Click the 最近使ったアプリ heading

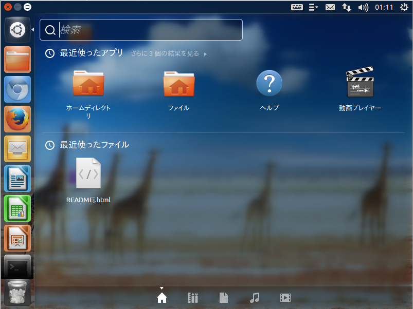point(92,53)
